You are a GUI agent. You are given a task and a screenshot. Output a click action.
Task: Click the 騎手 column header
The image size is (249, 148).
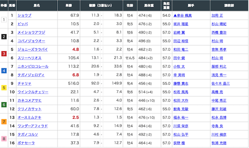191,5
